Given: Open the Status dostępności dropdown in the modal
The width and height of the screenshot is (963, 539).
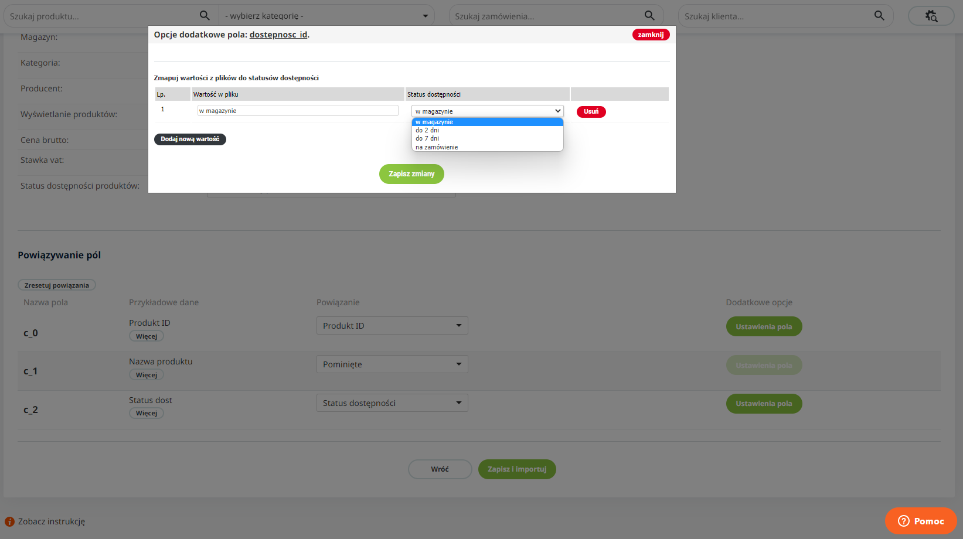Looking at the screenshot, I should tap(487, 111).
